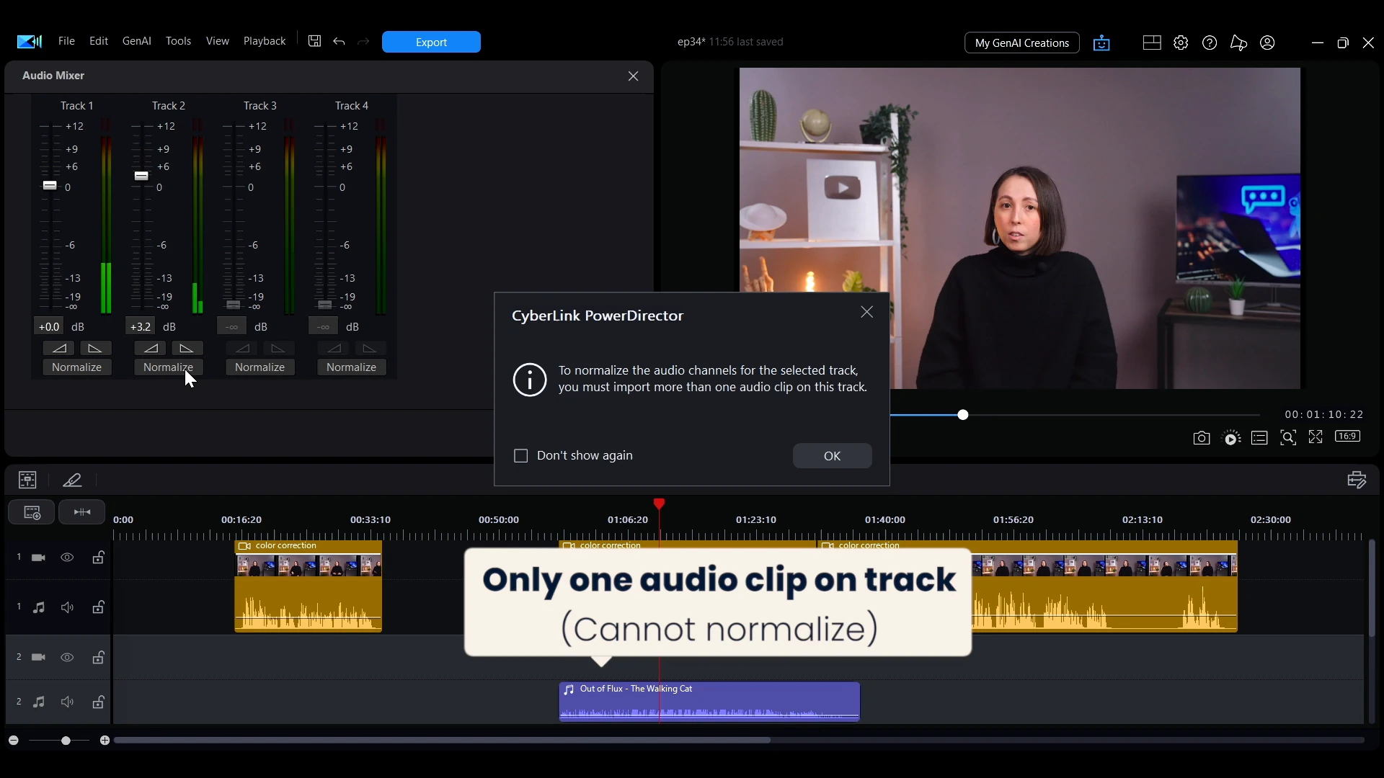
Task: Open the Tools menu
Action: coord(178,41)
